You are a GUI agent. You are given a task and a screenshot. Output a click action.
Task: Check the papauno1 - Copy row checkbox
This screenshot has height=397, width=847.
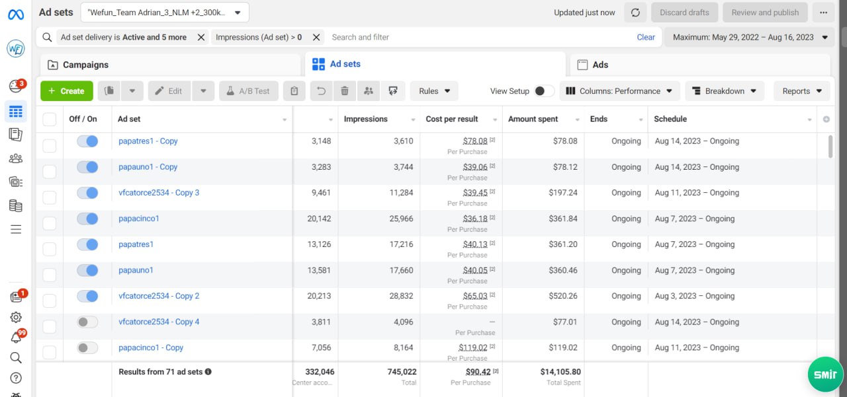[50, 172]
